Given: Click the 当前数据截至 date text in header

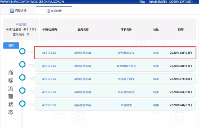Looking at the screenshot, I should (171, 2).
